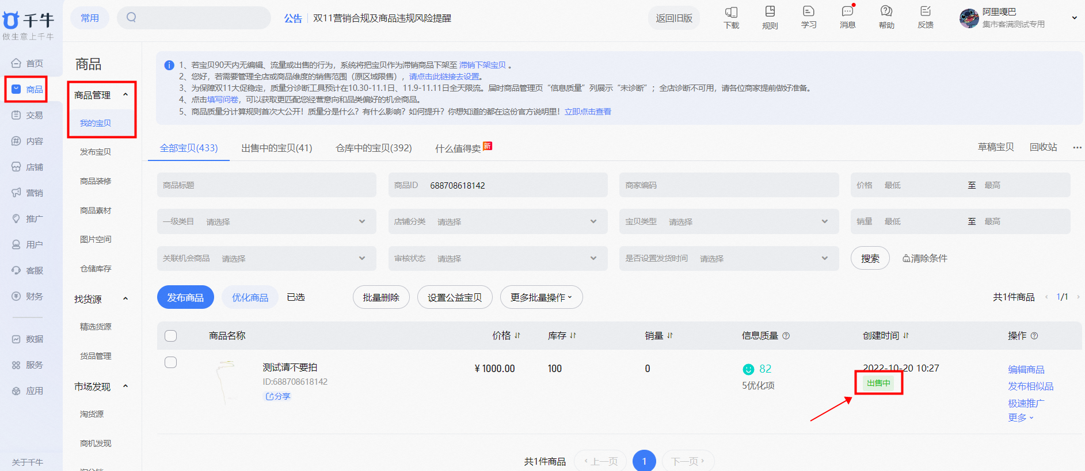Click the 阿里嘎巴 user avatar
1085x471 pixels.
(x=969, y=18)
